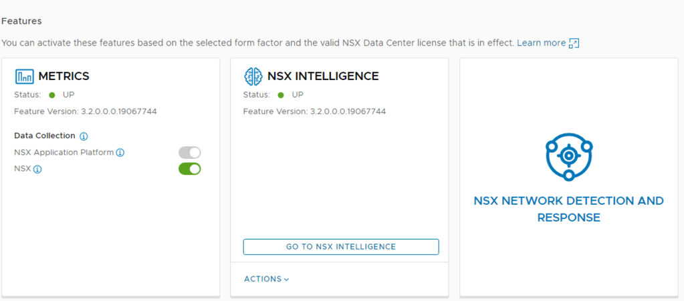Click info icon beside NSX Application Platform
The height and width of the screenshot is (301, 684).
[x=120, y=153]
